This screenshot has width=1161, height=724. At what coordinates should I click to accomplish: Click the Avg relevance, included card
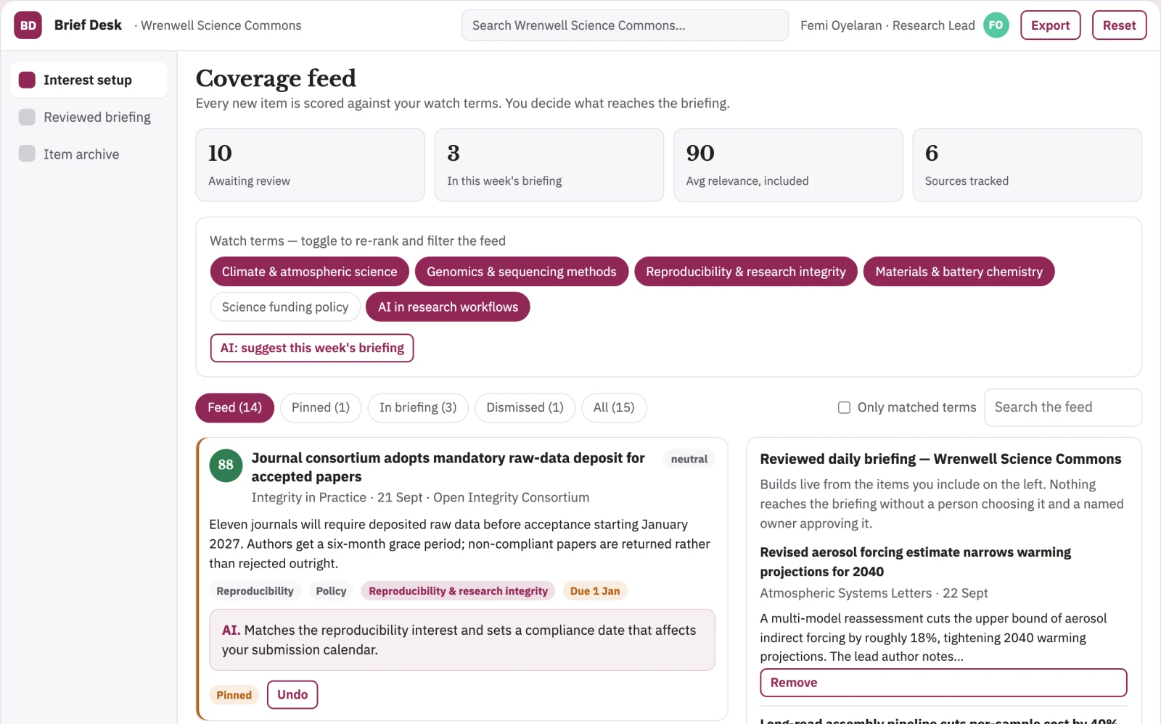coord(788,165)
